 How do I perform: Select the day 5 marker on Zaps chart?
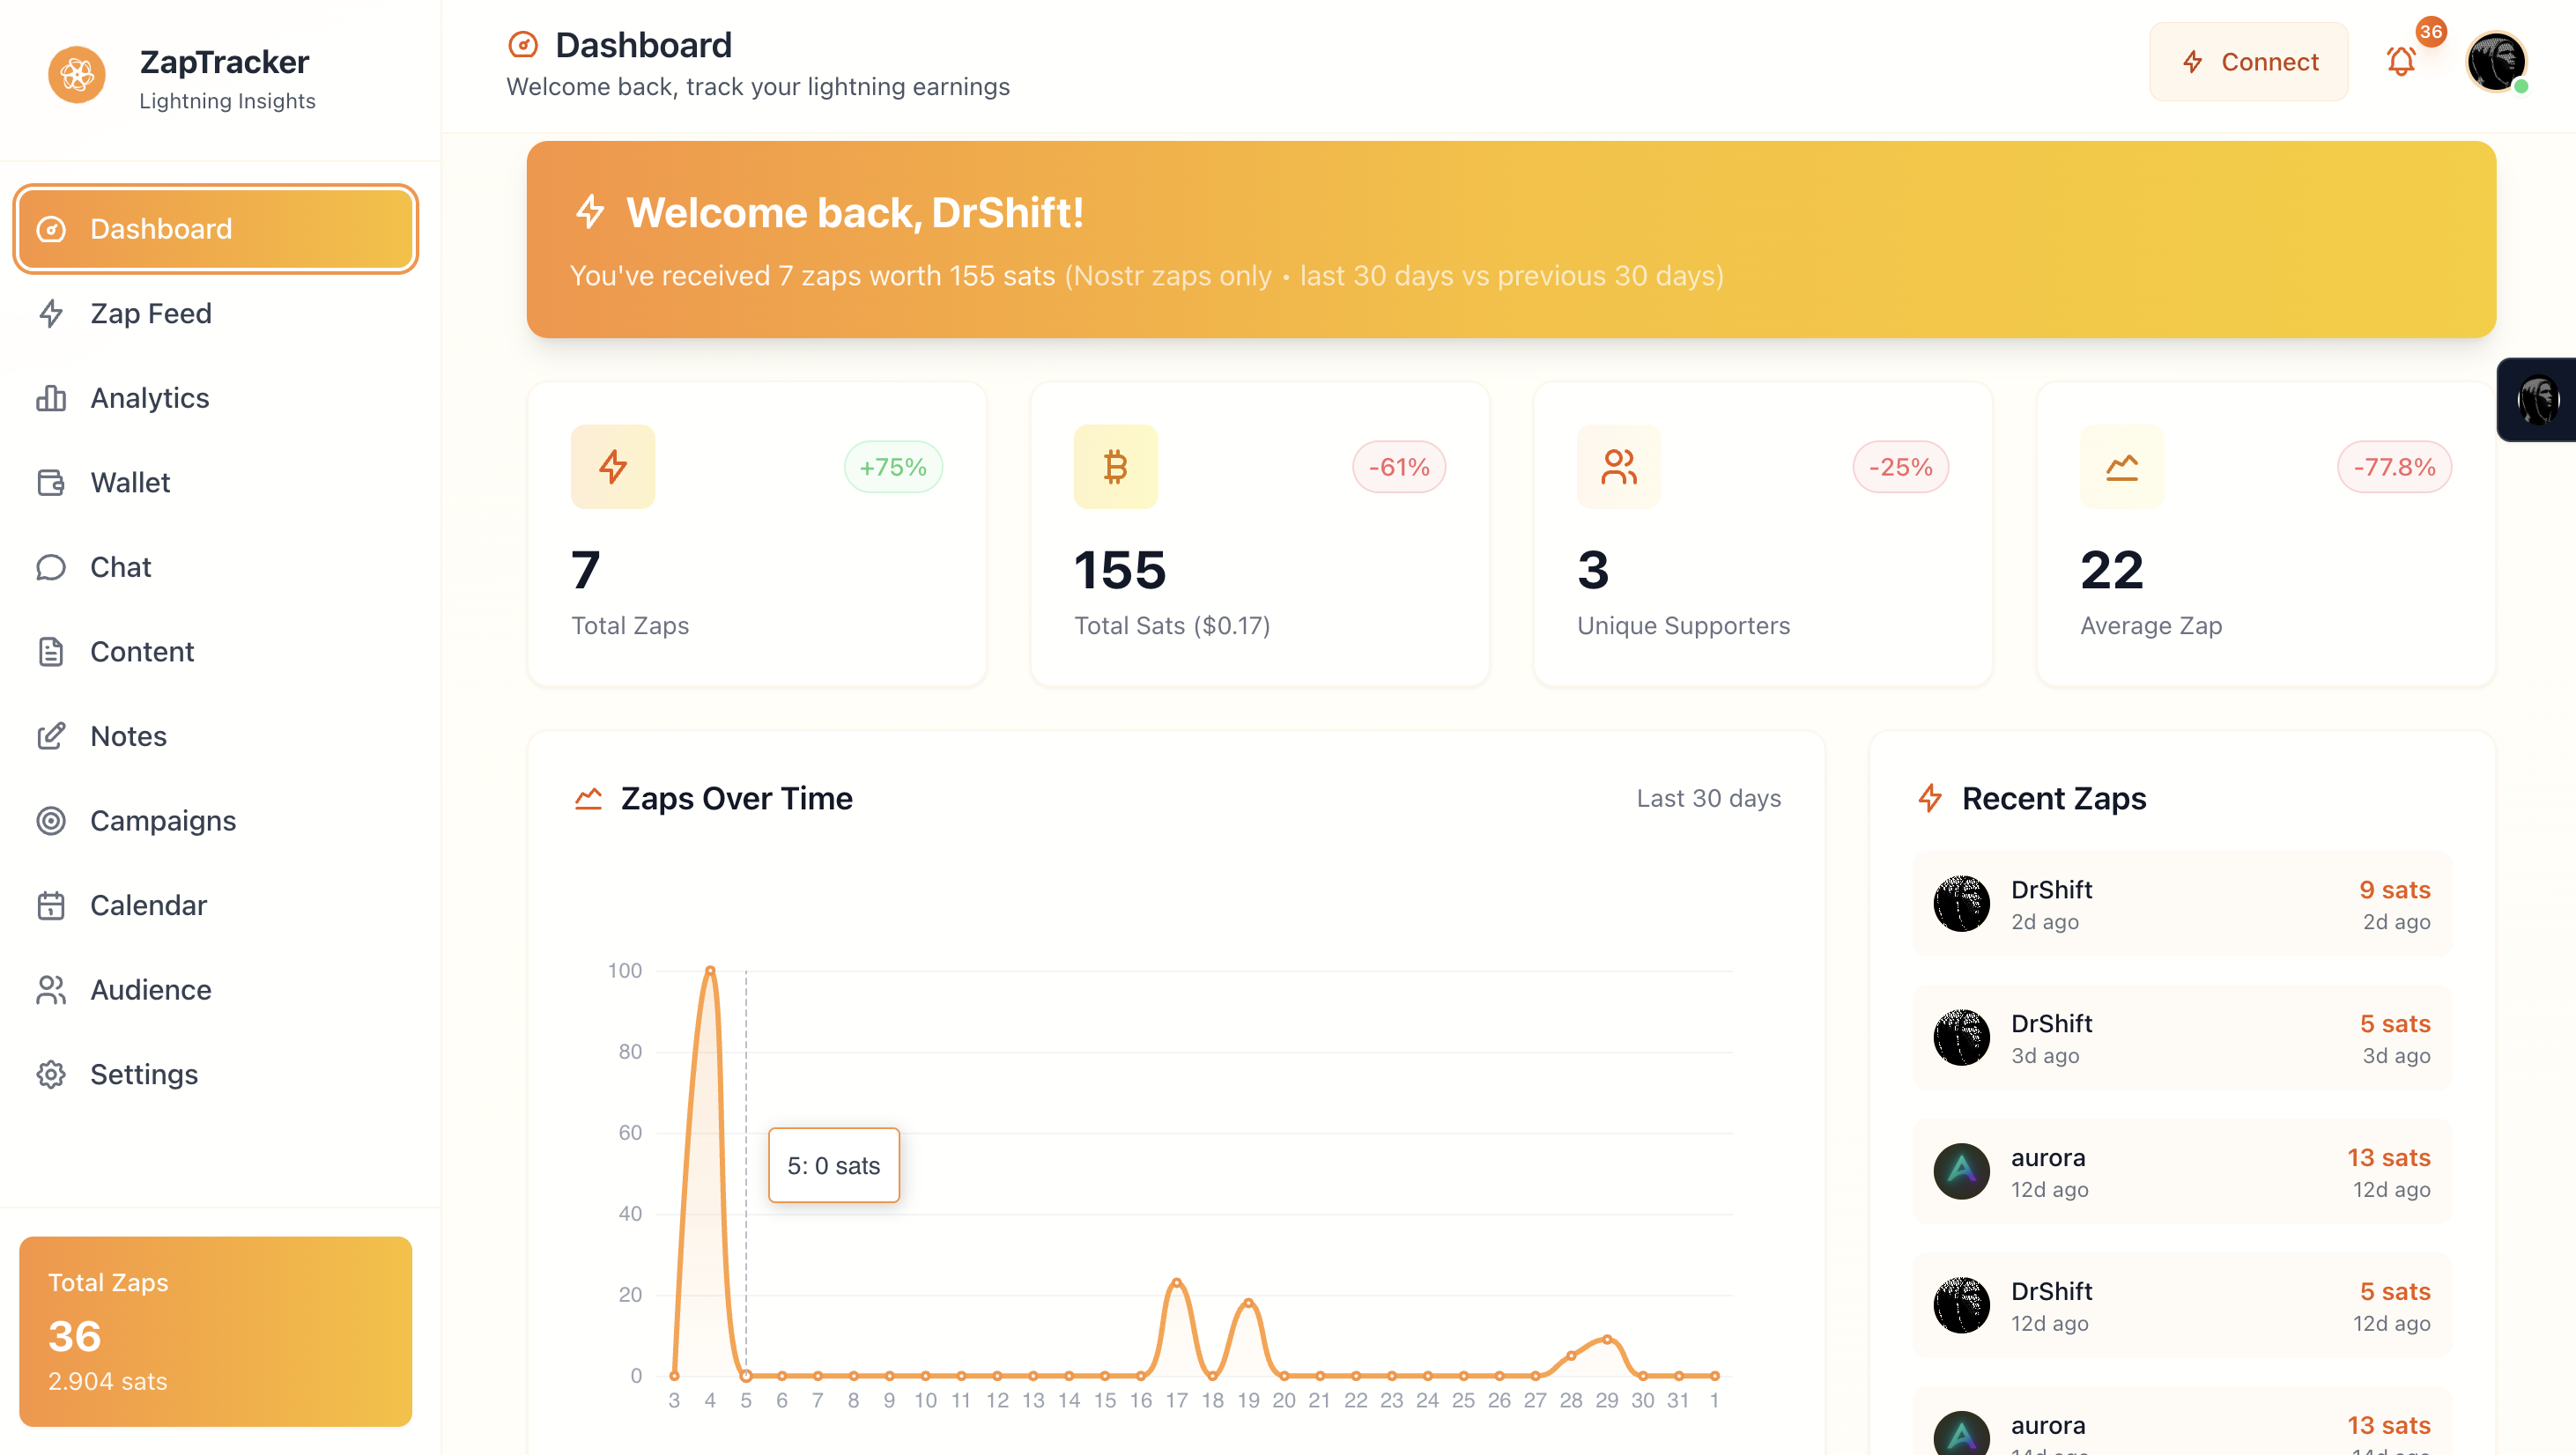click(x=745, y=1375)
